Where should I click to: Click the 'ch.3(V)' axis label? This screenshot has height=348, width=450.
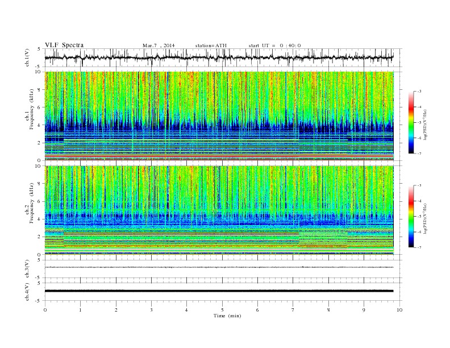click(27, 269)
